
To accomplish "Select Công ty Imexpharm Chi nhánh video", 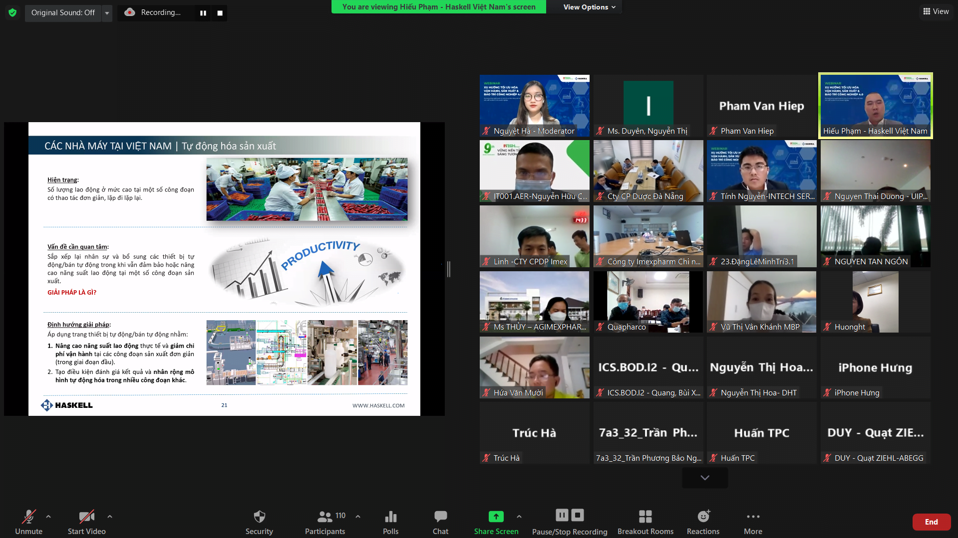I will point(648,236).
